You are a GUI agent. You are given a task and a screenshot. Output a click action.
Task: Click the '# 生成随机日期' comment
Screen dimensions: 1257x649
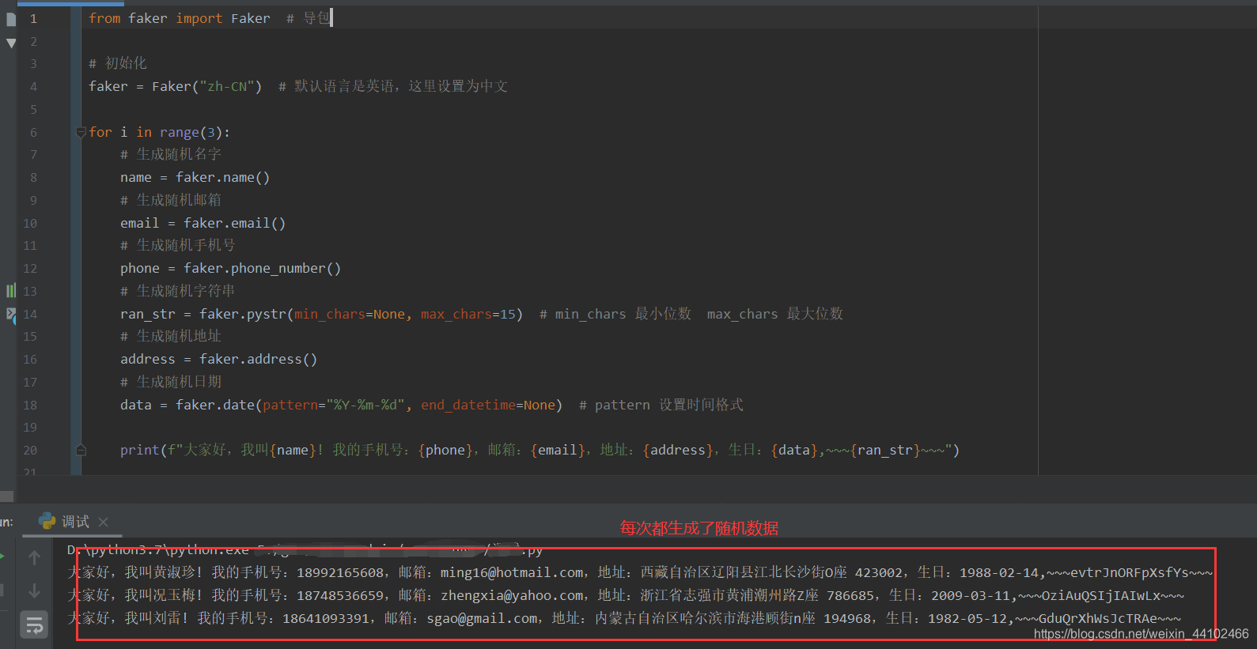click(x=171, y=382)
